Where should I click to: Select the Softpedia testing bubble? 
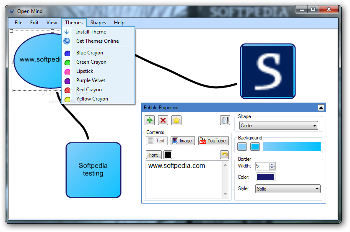click(x=93, y=170)
